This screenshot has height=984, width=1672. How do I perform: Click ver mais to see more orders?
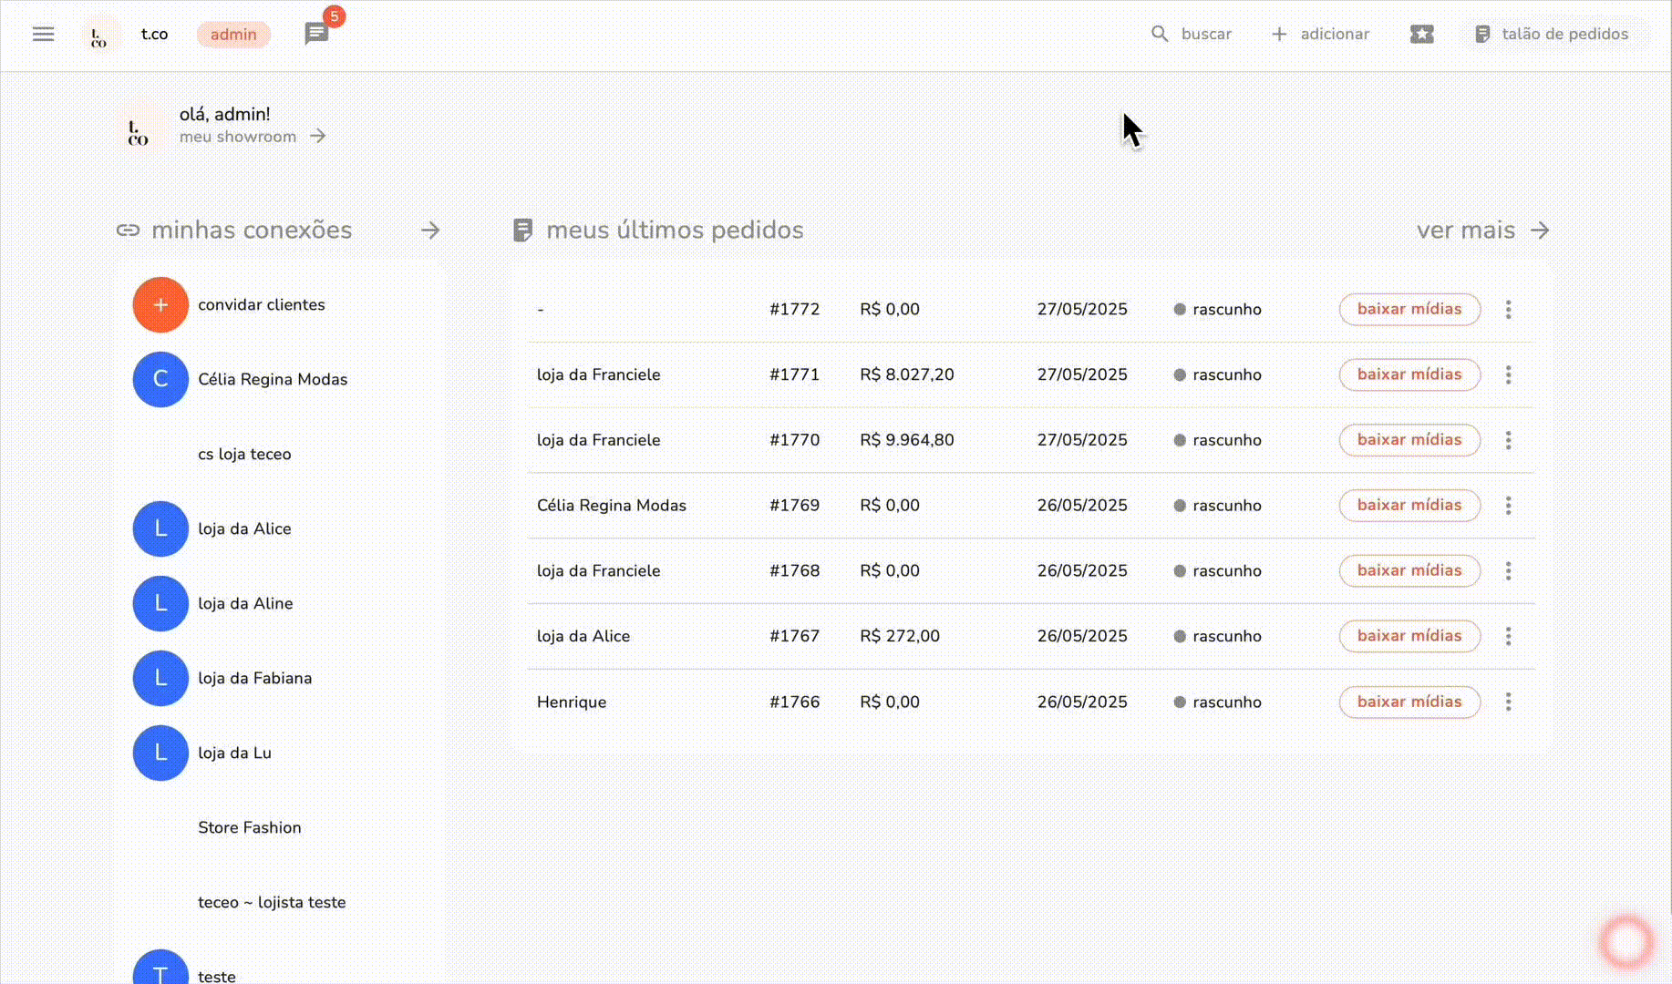[1481, 231]
